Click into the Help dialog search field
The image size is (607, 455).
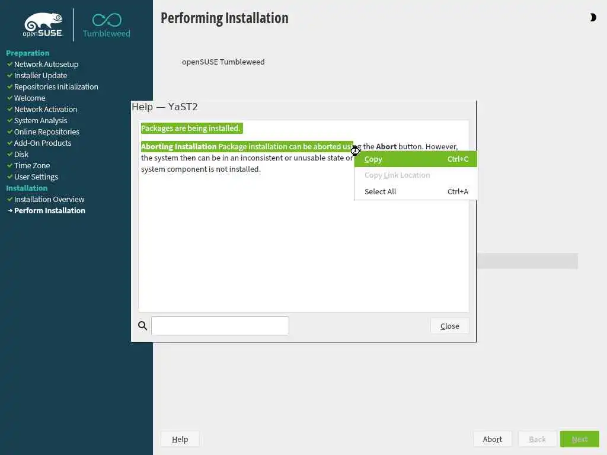[x=220, y=326]
